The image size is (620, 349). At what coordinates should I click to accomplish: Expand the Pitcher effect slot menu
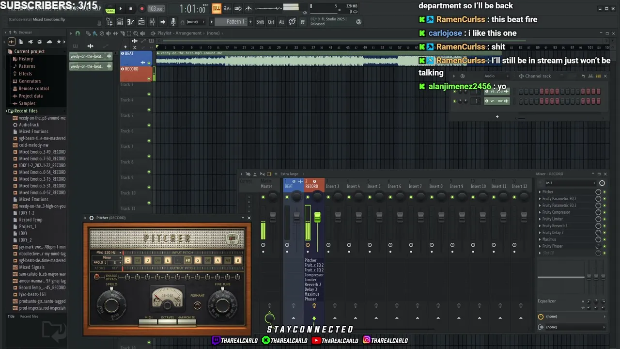pyautogui.click(x=540, y=192)
